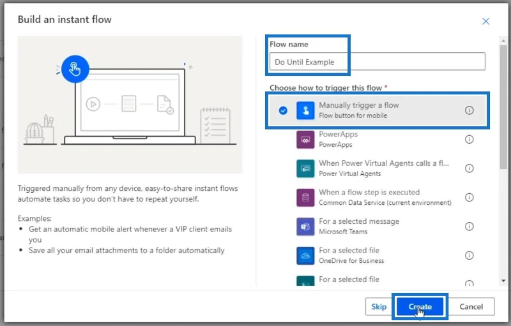Click the Common Data Service subtitle text
511x326 pixels.
tap(385, 203)
